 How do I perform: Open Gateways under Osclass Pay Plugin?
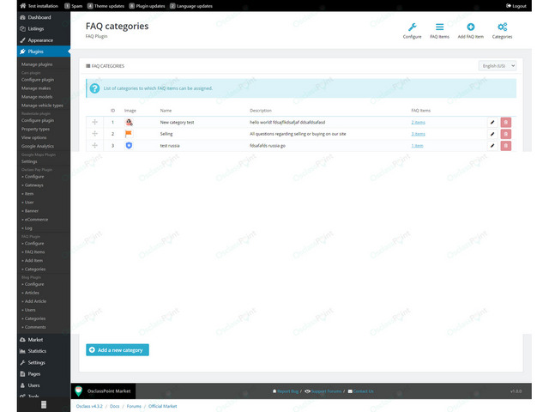[33, 185]
